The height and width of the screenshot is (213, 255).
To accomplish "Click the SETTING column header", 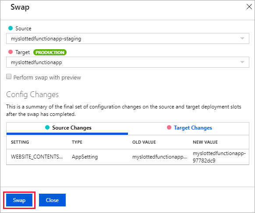I will pyautogui.click(x=20, y=142).
